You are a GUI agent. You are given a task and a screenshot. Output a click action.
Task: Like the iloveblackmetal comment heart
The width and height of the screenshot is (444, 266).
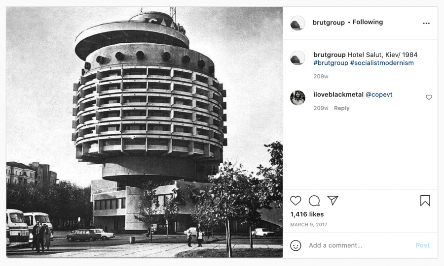click(x=429, y=97)
